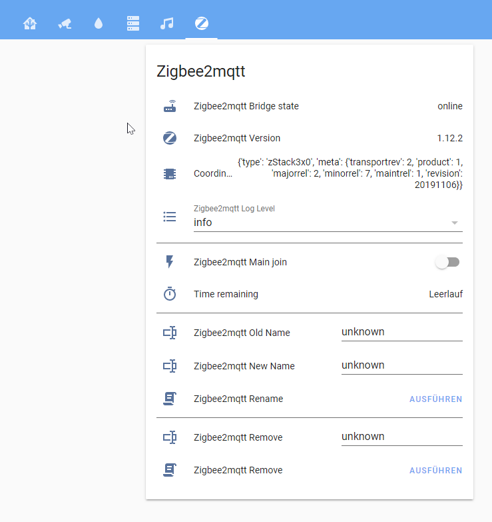Screen dimensions: 492x522
Task: Click the 'Leerlauf' timer state
Action: pyautogui.click(x=446, y=294)
